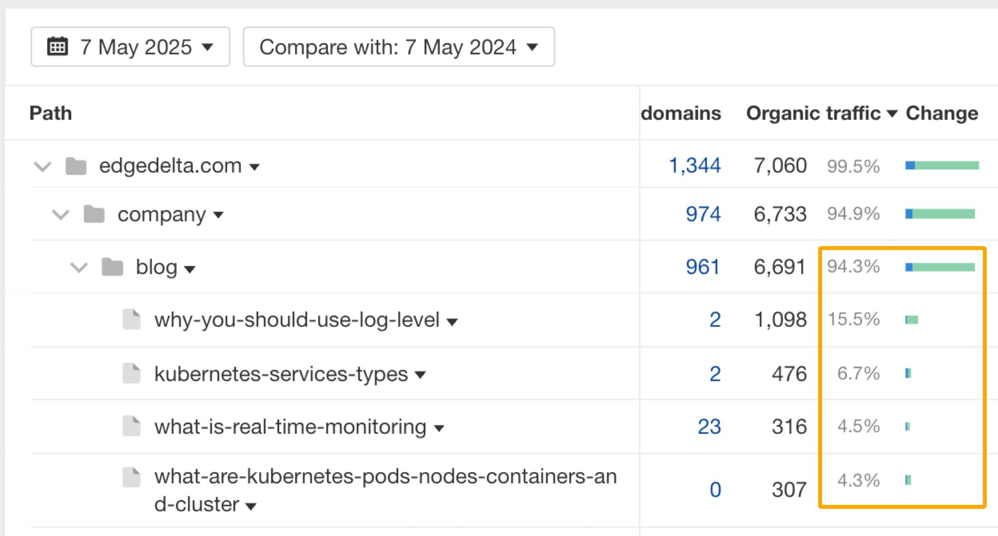Click the why-you-should-use-log-level page icon
The width and height of the screenshot is (998, 536).
point(131,320)
